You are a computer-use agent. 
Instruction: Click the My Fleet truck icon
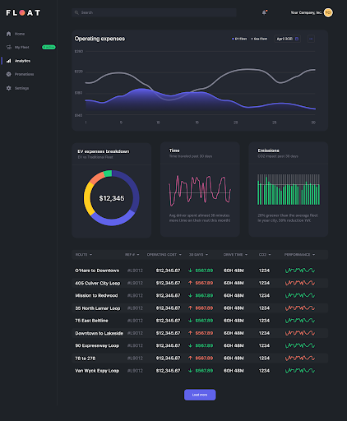(9, 47)
